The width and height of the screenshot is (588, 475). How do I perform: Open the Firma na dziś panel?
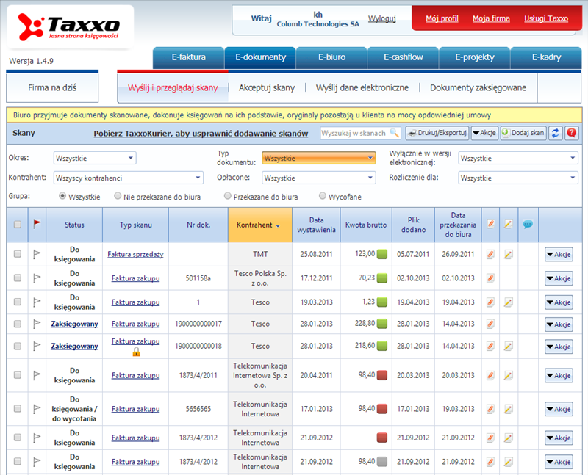click(52, 87)
